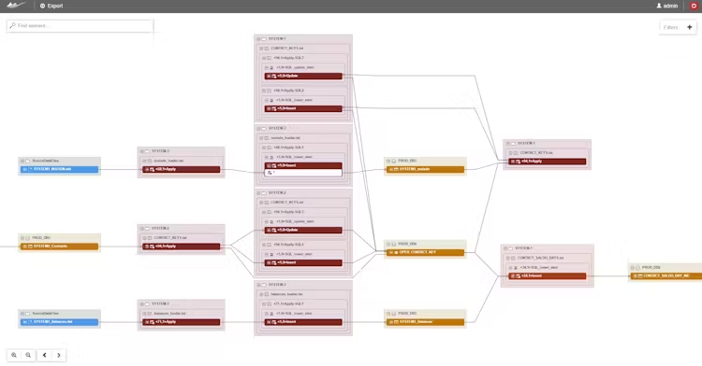The height and width of the screenshot is (366, 702).
Task: Collapse SourceDataFiles group containing SYSTEM1_Balances.dat
Action: 22,314
